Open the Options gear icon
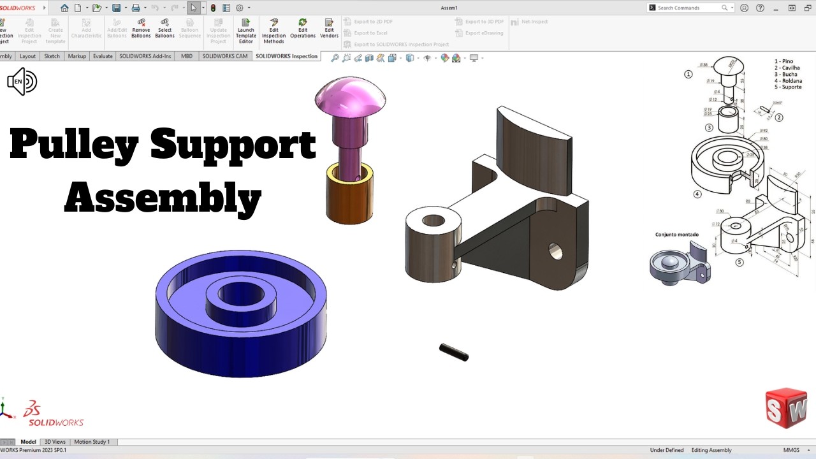 point(240,8)
